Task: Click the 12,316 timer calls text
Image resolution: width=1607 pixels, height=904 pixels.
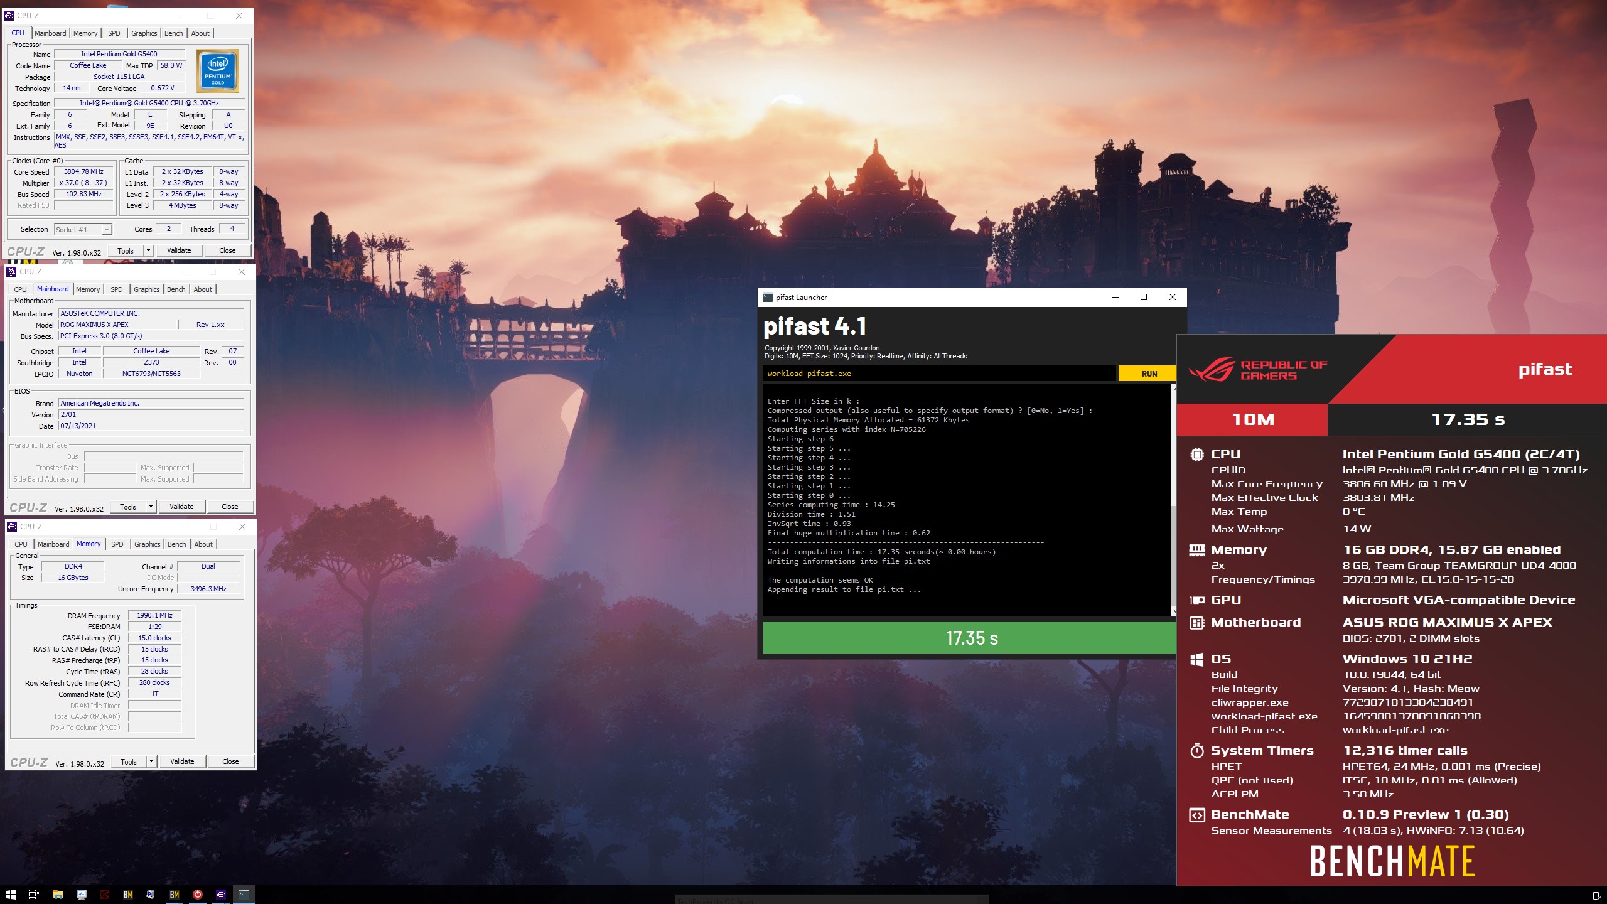Action: coord(1405,751)
